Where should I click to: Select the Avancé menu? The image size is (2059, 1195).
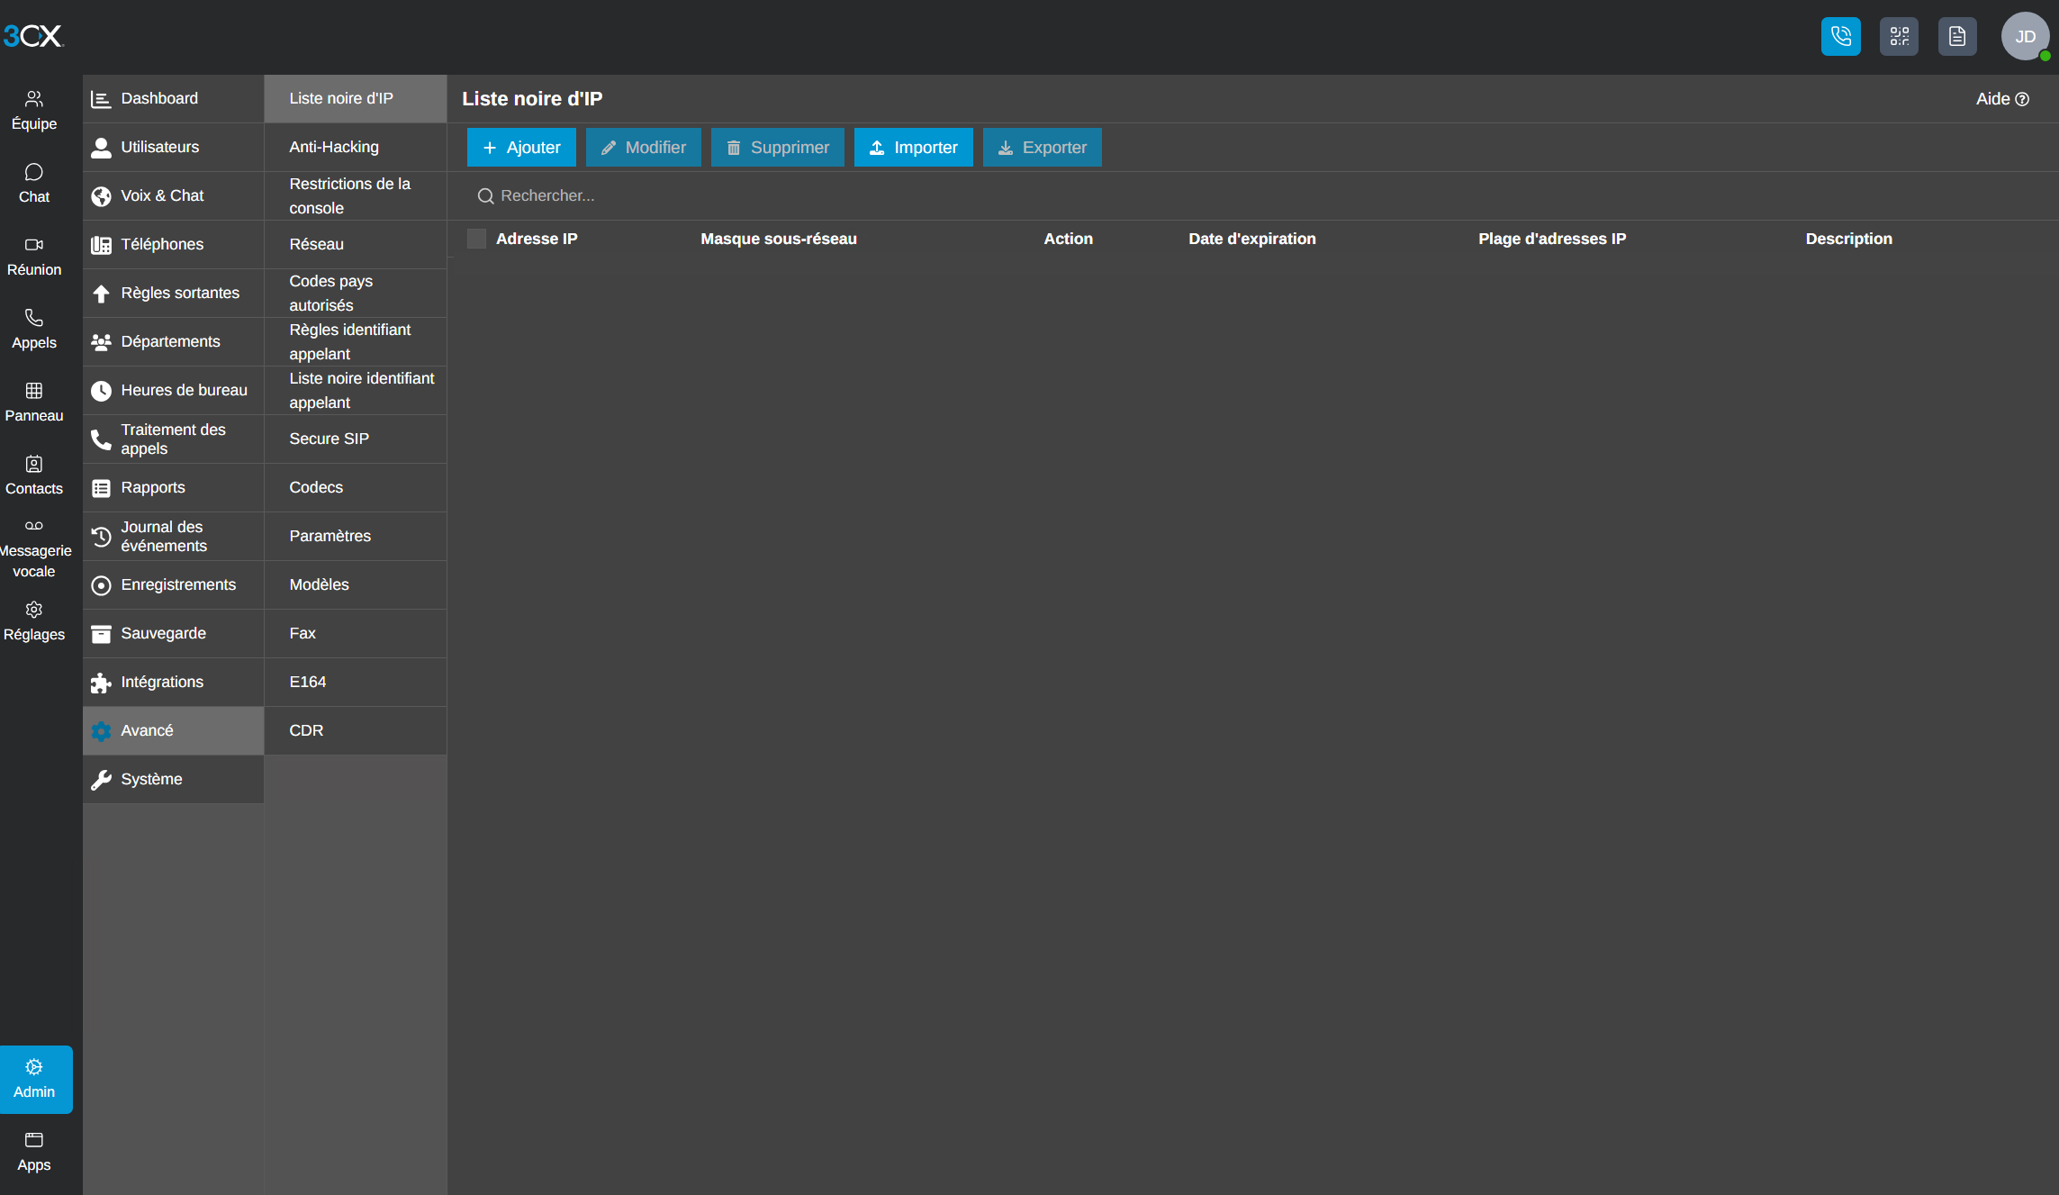174,731
